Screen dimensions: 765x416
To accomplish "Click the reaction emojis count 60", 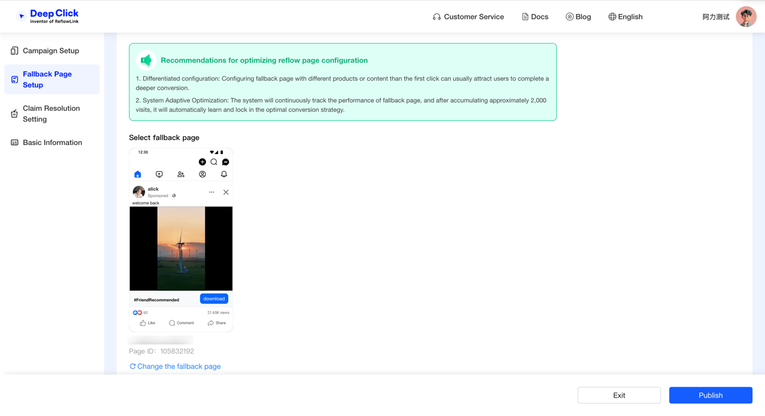I will (140, 313).
